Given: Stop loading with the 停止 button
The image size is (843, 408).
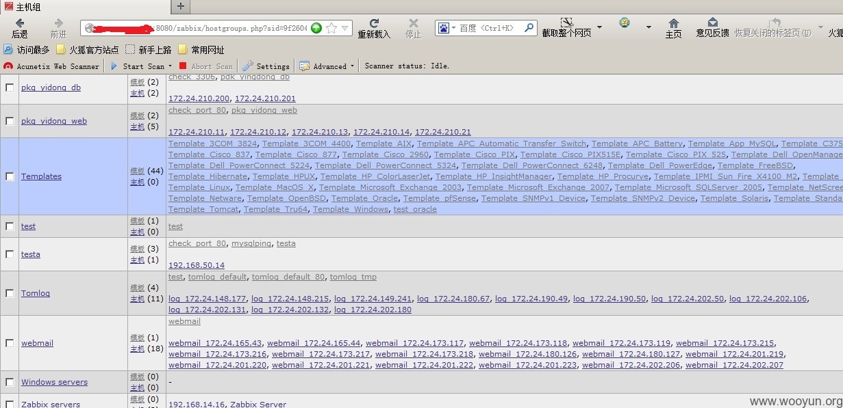Looking at the screenshot, I should point(413,28).
